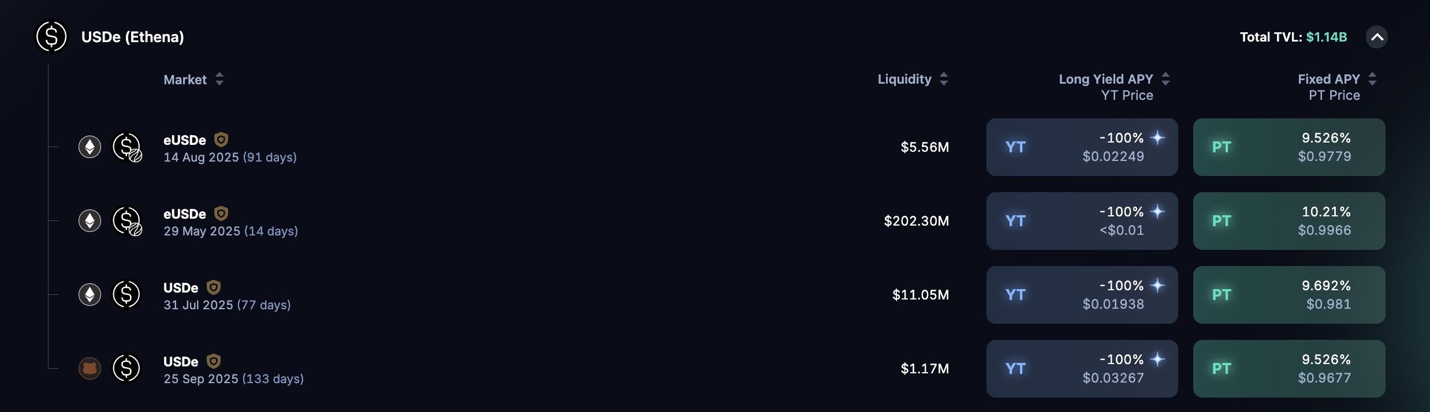The height and width of the screenshot is (412, 1430).
Task: Open the USDe 31 Jul 2025 market
Action: 227,295
